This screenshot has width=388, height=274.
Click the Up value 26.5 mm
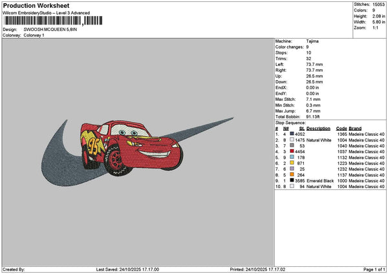[314, 76]
